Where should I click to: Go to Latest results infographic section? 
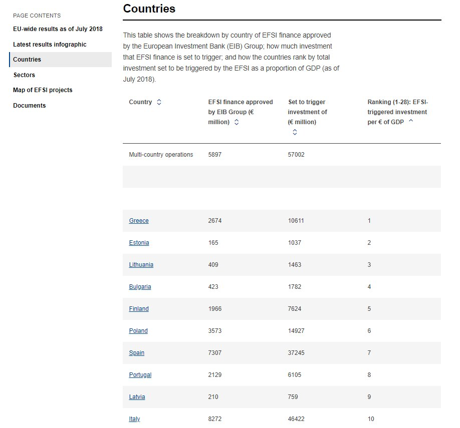[x=50, y=44]
